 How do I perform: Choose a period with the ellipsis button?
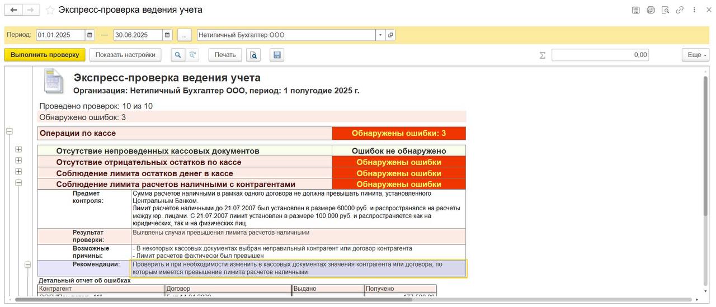tap(185, 35)
